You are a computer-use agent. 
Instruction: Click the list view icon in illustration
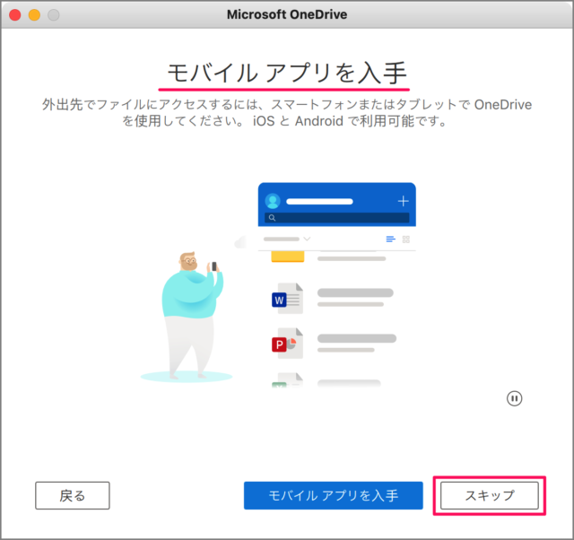pyautogui.click(x=391, y=240)
